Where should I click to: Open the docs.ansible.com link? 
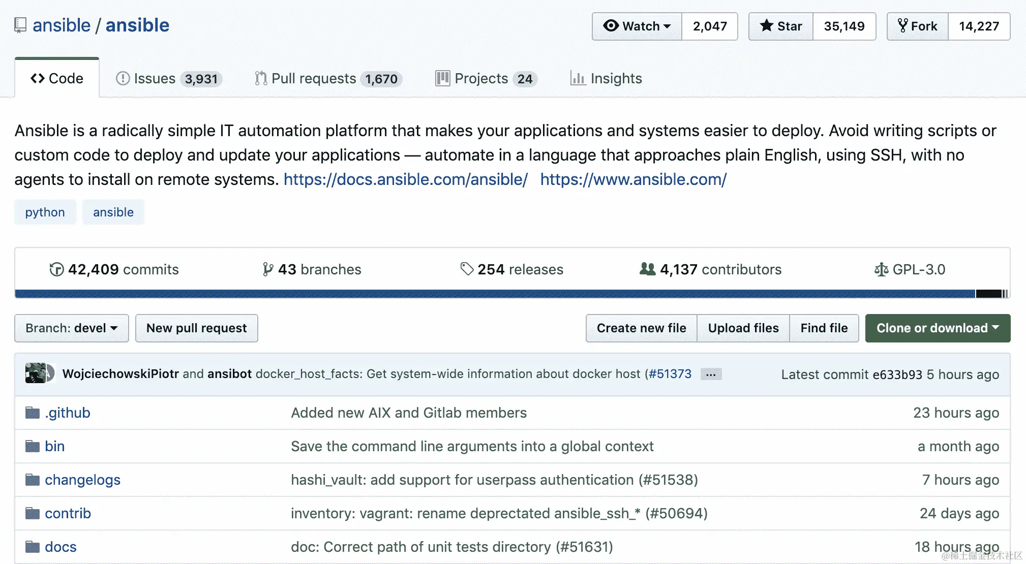click(405, 179)
